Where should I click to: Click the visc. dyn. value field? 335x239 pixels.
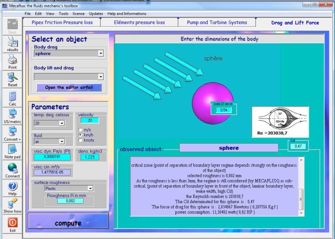click(x=52, y=157)
